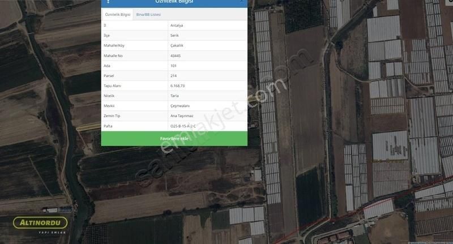Click the Zemin Tip row label
The image size is (453, 244).
tap(112, 116)
